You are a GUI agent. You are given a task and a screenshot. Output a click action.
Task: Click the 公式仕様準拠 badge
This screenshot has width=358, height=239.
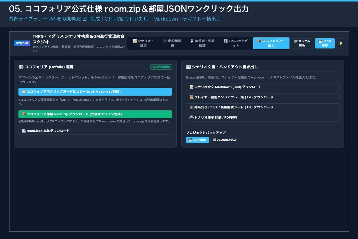pyautogui.click(x=161, y=67)
